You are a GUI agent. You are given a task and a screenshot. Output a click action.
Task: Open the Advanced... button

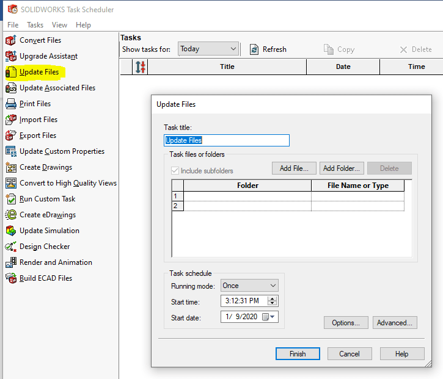[395, 323]
